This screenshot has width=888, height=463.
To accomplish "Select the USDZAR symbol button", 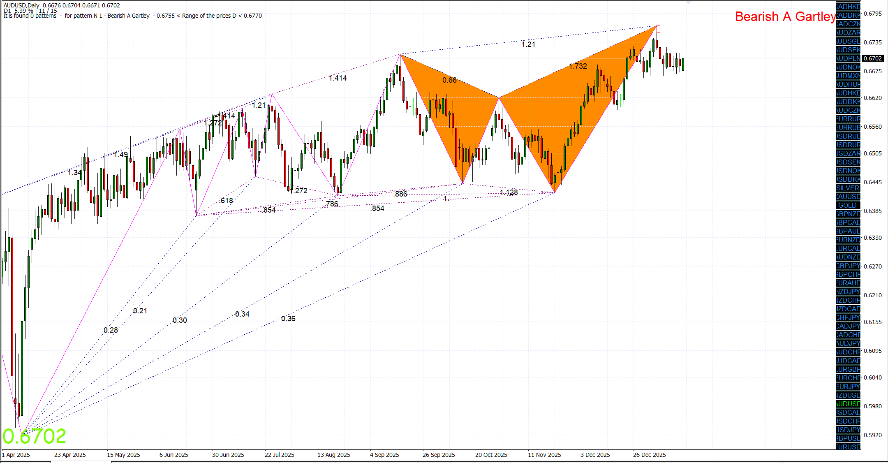I will [x=848, y=153].
